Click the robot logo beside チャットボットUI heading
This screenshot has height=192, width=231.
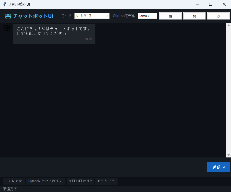[x=8, y=16]
